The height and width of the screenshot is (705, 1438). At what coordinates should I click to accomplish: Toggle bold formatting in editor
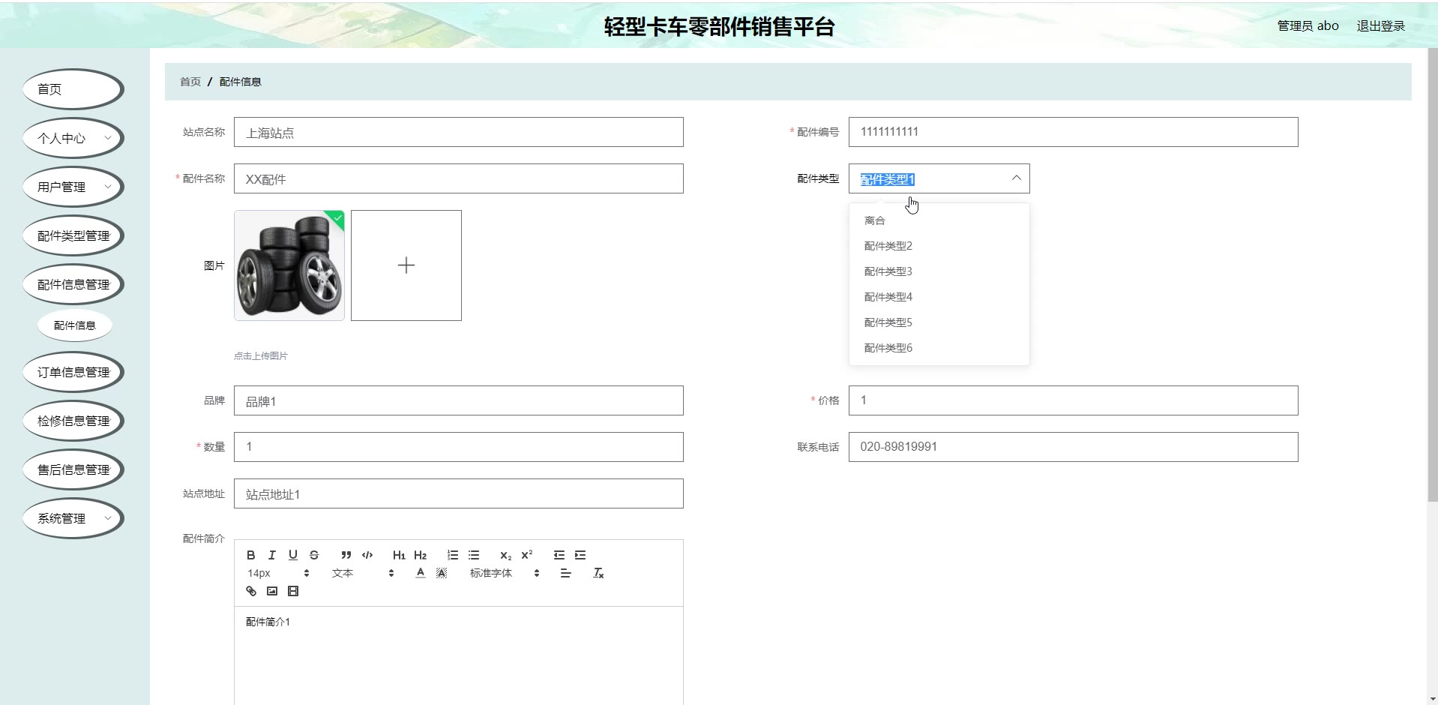click(251, 555)
